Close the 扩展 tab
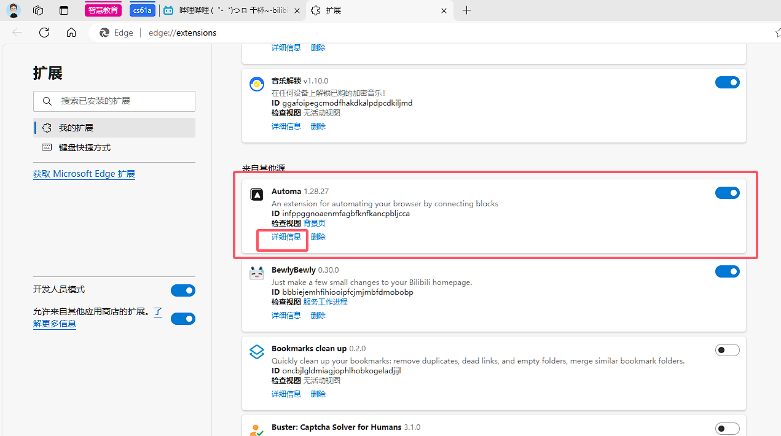 click(x=444, y=10)
